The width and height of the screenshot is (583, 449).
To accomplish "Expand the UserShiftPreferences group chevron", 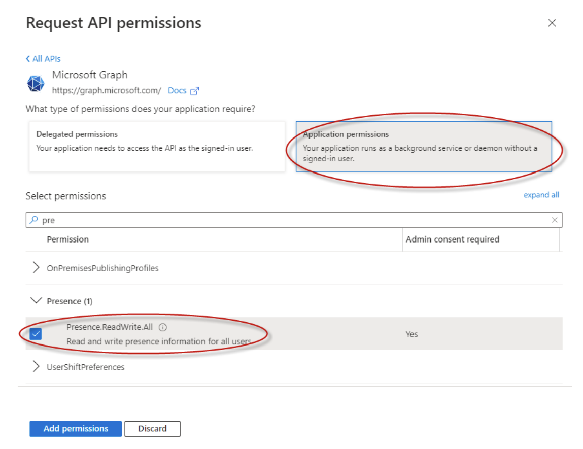I will tap(36, 366).
